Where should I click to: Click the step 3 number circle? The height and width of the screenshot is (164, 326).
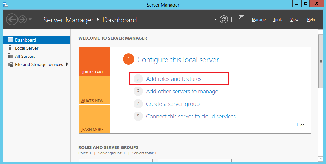coord(138,91)
